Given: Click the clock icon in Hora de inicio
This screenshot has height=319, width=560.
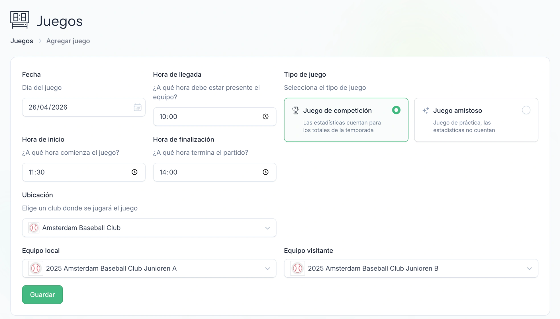Looking at the screenshot, I should [134, 172].
